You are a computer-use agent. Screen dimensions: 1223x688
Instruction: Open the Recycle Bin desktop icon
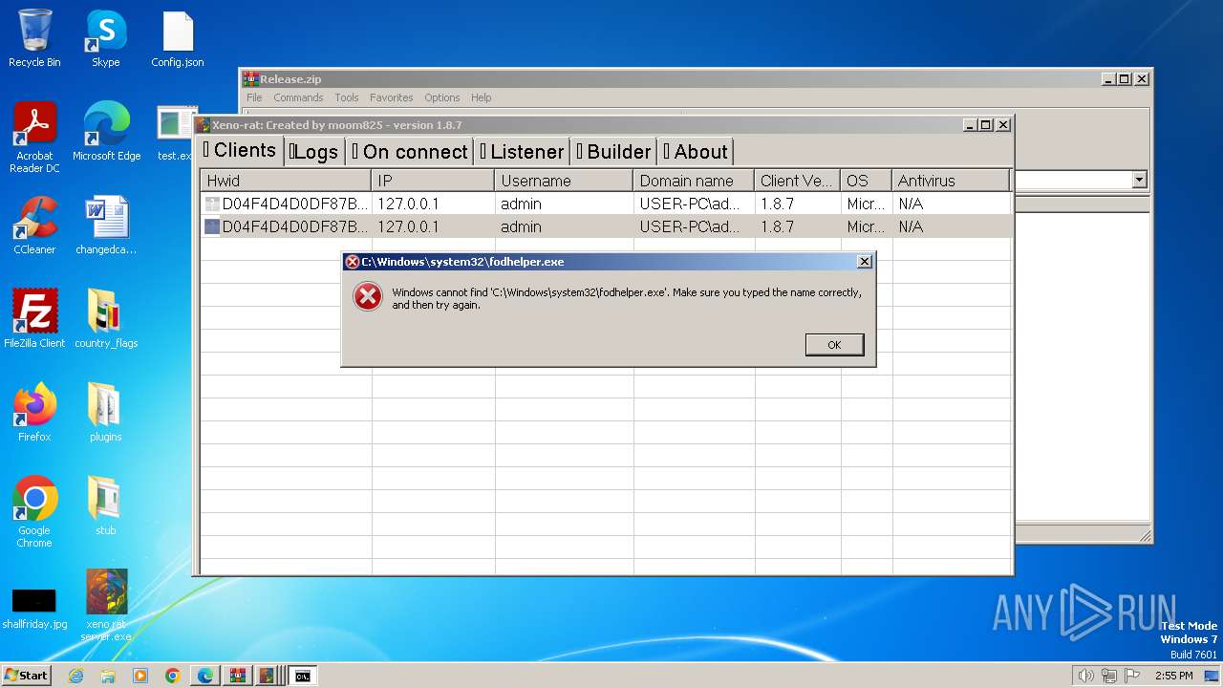[34, 39]
